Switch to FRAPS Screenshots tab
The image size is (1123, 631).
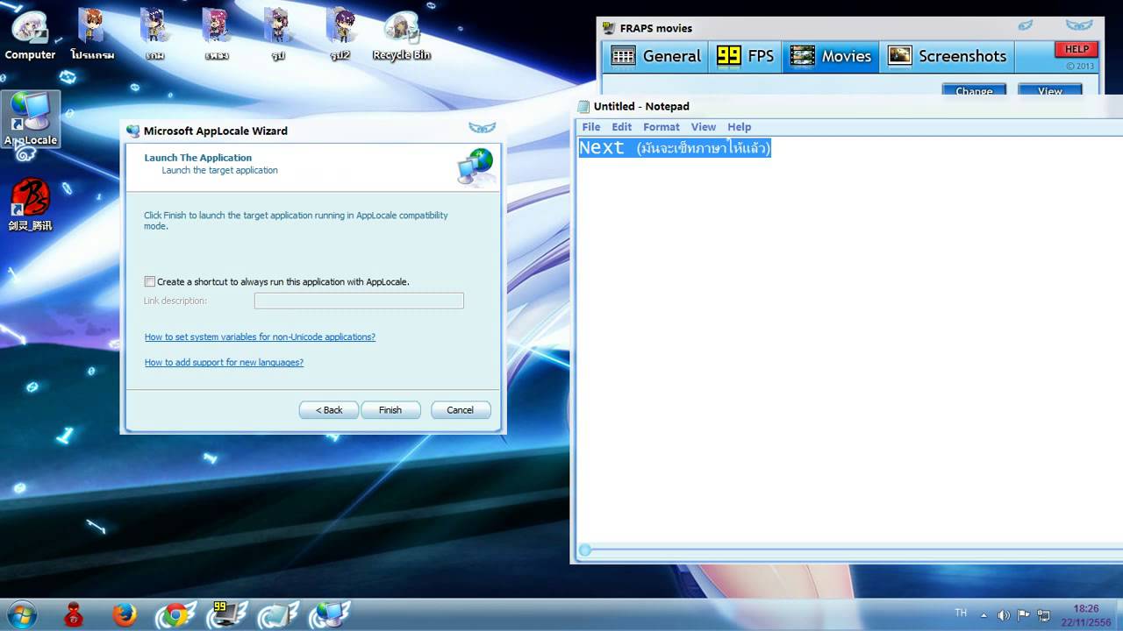[x=948, y=56]
